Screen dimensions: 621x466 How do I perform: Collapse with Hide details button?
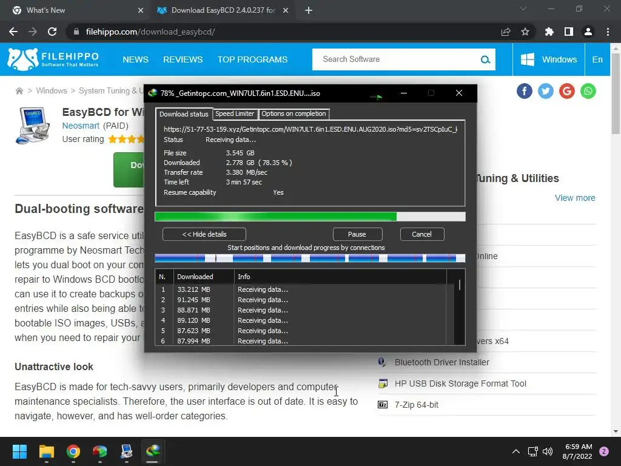(204, 234)
